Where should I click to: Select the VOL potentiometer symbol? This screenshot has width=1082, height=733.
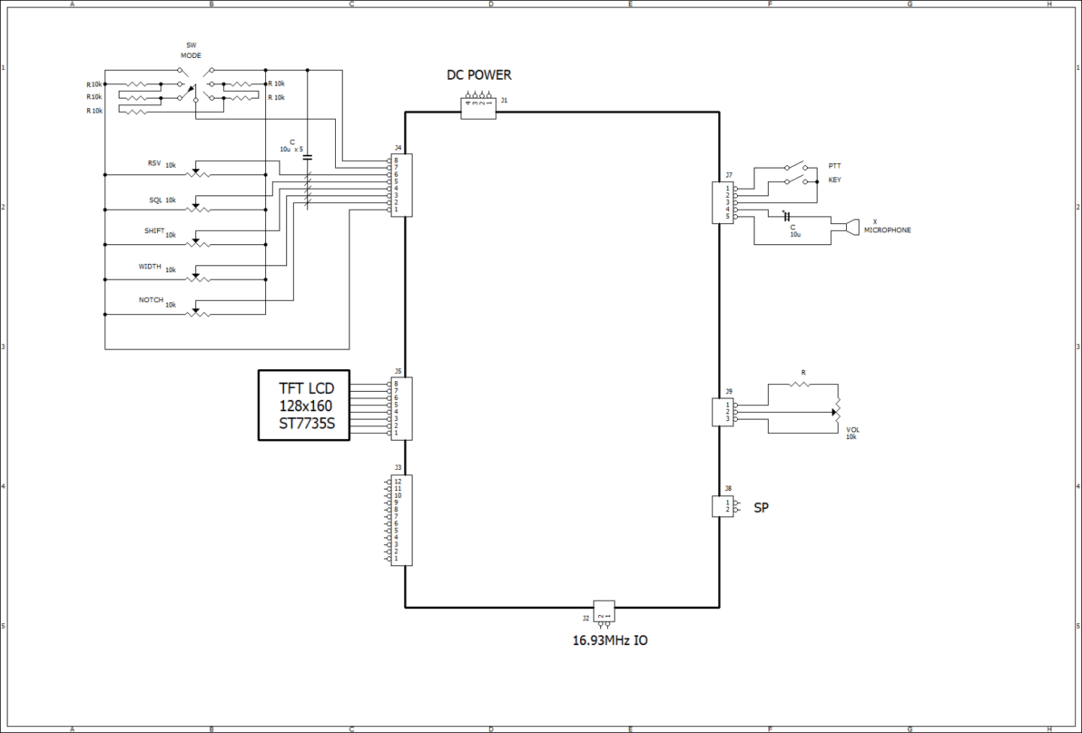coord(836,412)
